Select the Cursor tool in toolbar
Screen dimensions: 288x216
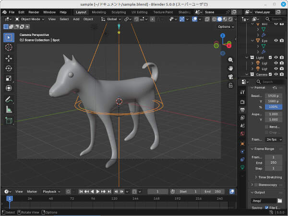pyautogui.click(x=9, y=48)
